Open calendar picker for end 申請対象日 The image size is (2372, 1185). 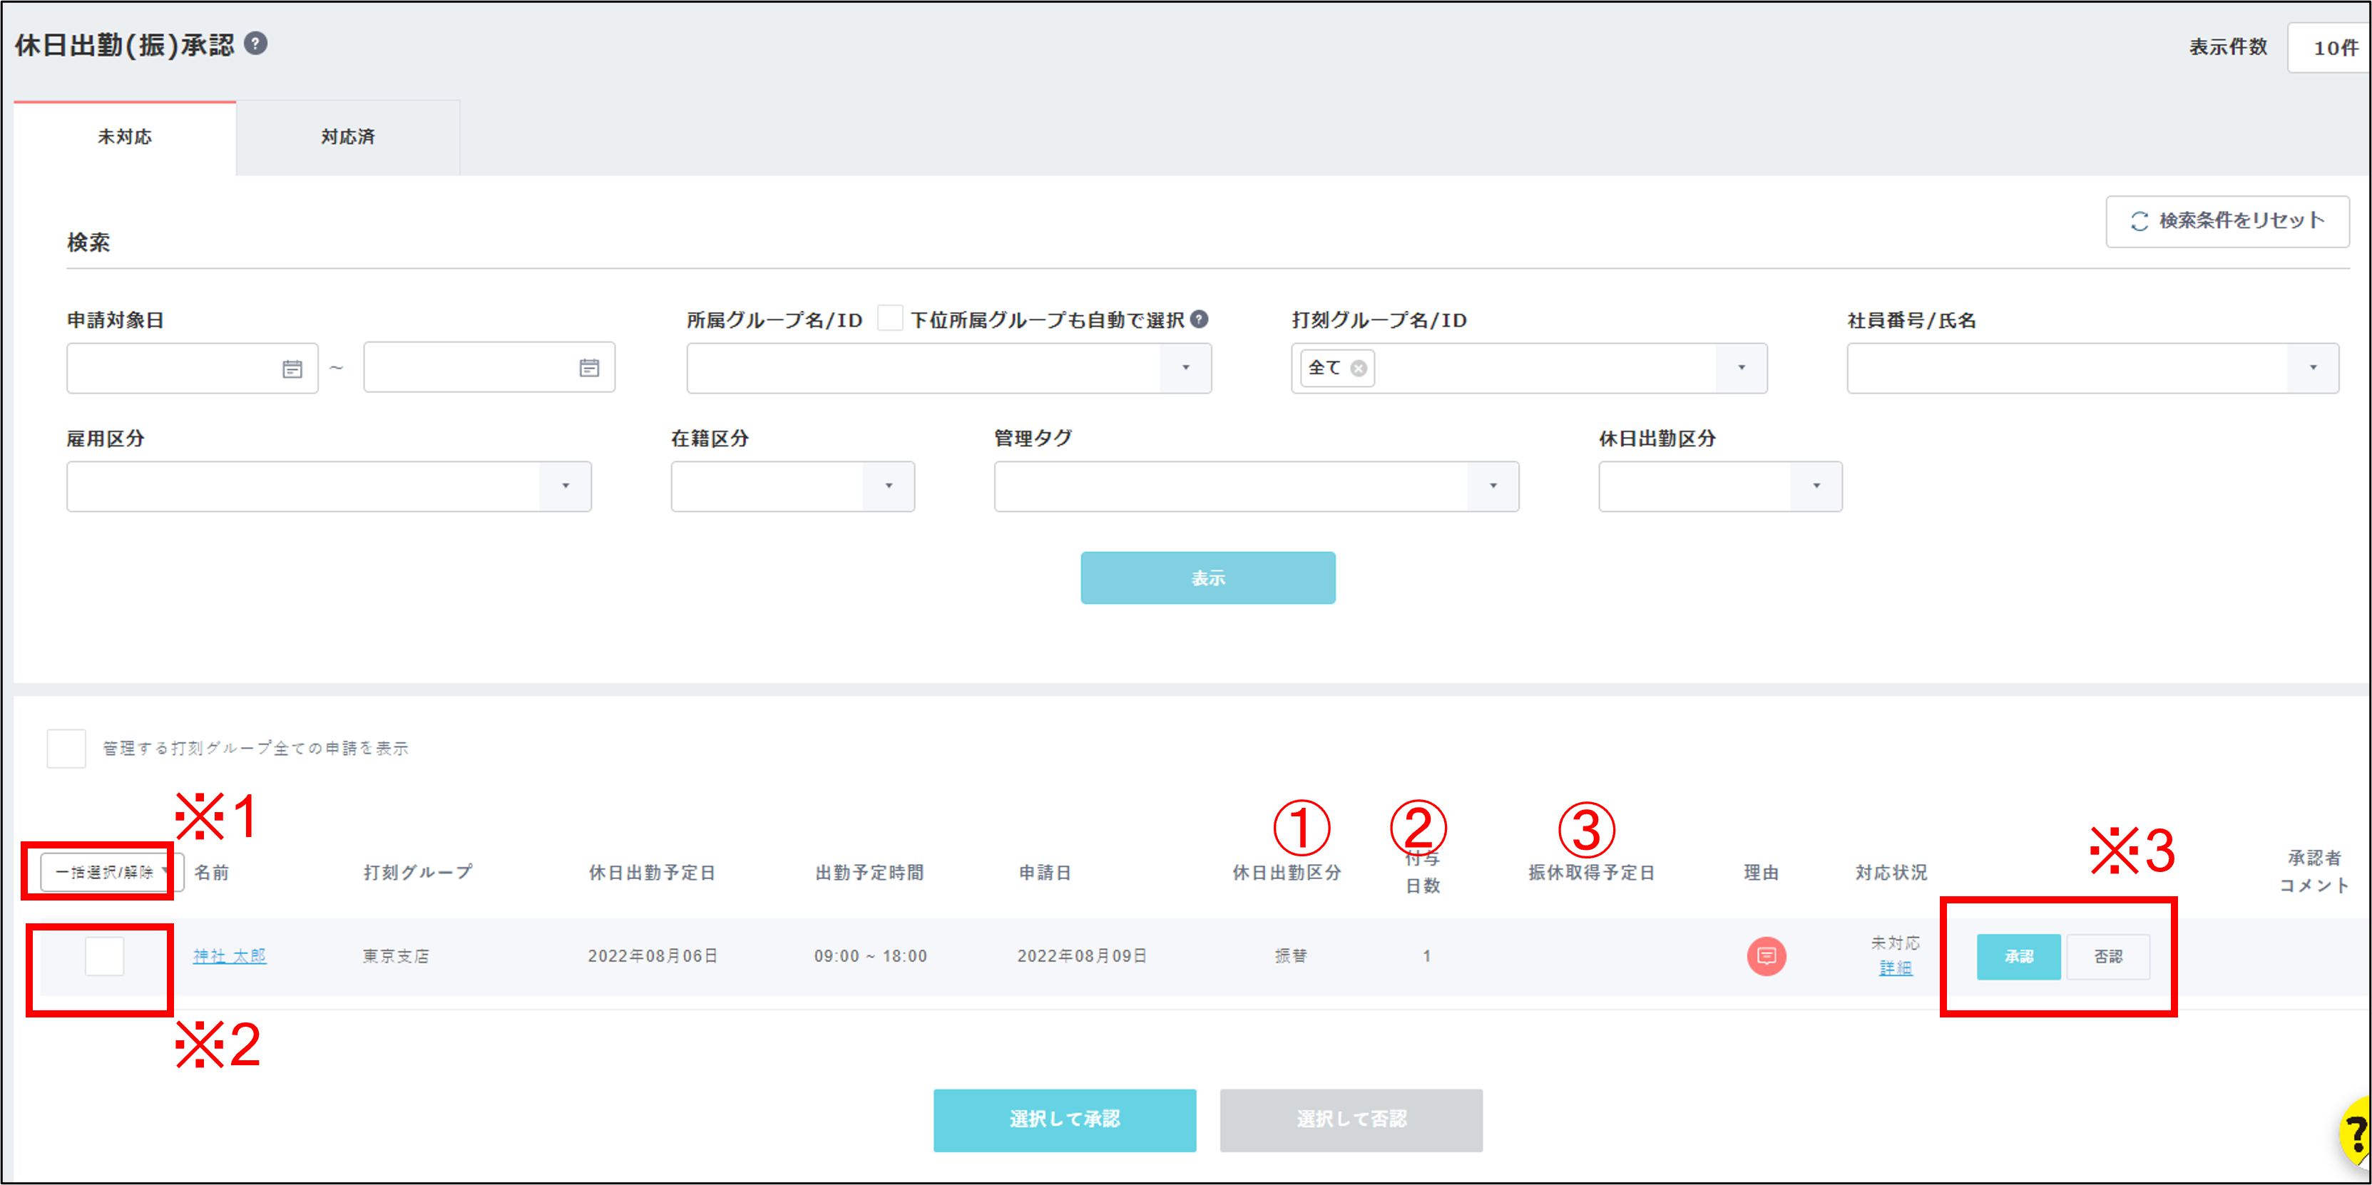pos(588,369)
